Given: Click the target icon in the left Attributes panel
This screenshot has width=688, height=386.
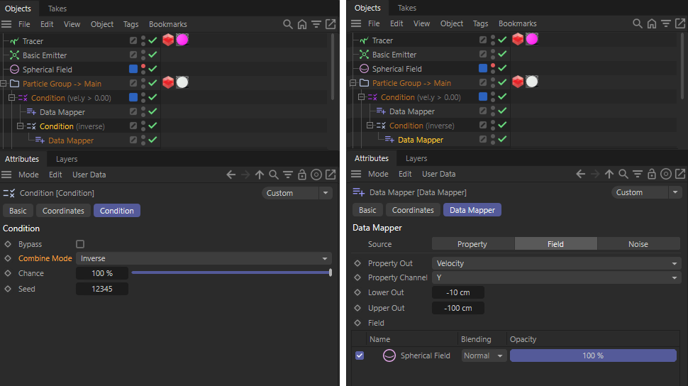Looking at the screenshot, I should pyautogui.click(x=316, y=175).
